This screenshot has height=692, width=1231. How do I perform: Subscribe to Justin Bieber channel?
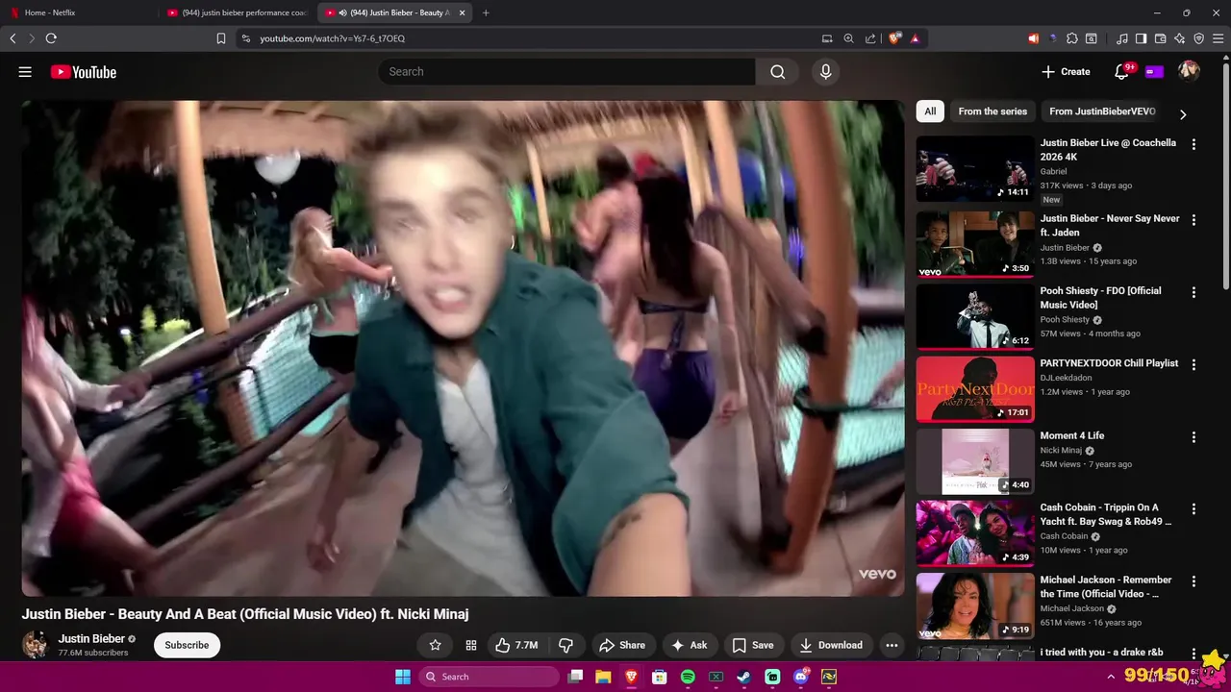[x=187, y=645]
